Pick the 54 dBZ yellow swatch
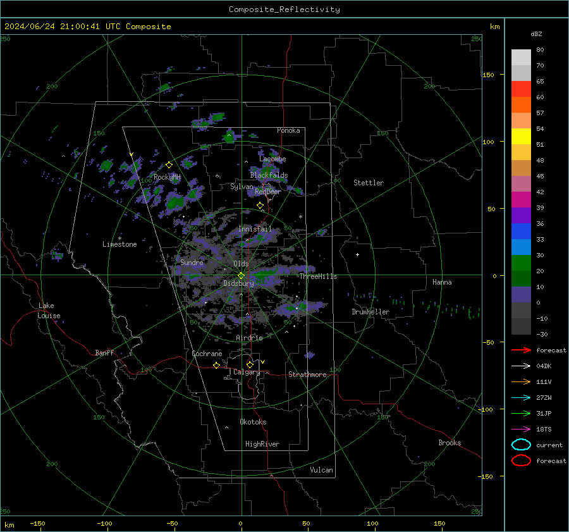Image resolution: width=569 pixels, height=532 pixels. 521,136
